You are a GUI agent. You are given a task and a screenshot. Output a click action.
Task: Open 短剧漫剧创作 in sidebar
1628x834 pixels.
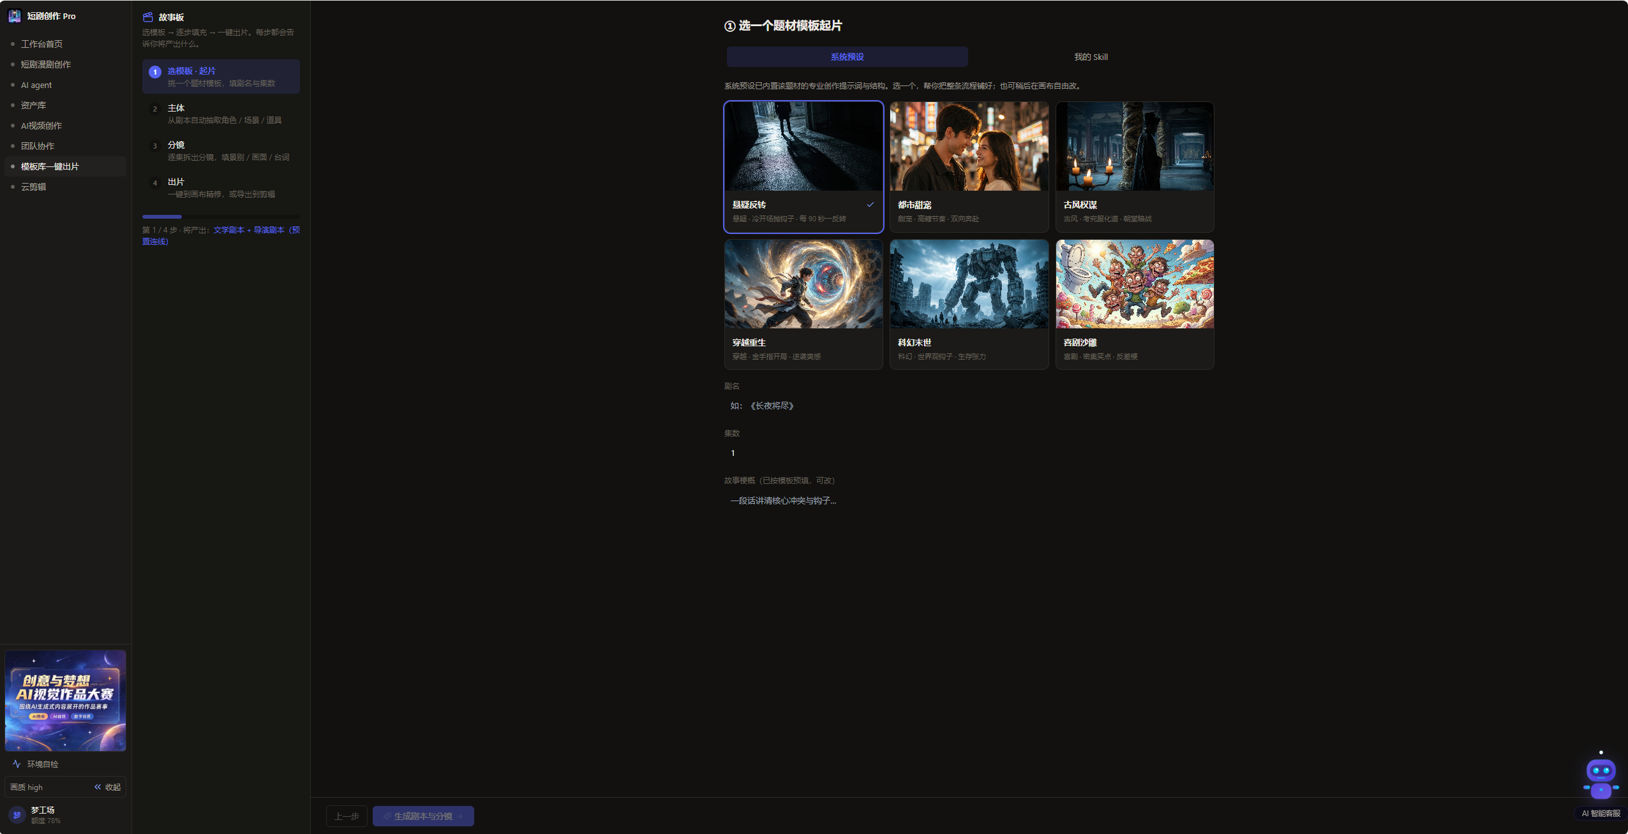pyautogui.click(x=66, y=64)
